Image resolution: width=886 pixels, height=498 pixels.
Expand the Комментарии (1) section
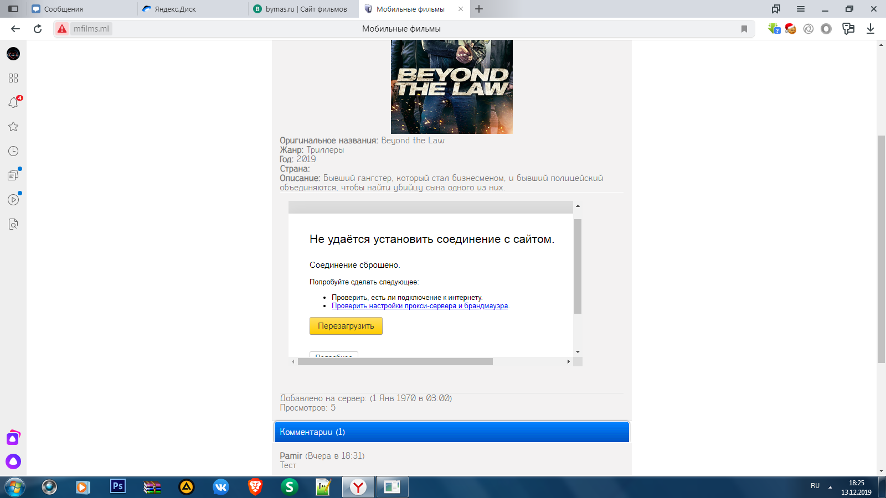point(451,432)
